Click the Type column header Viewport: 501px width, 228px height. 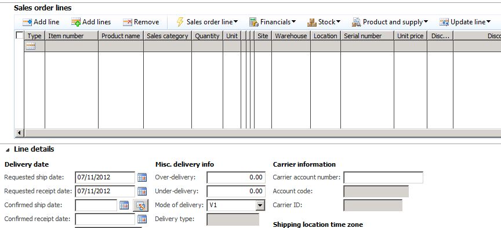(35, 36)
